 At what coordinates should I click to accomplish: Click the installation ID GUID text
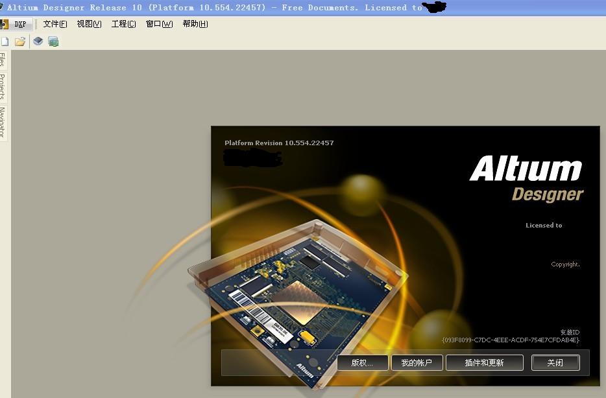511,340
